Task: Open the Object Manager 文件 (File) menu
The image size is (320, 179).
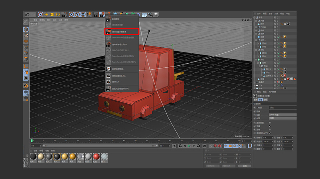Action: pyautogui.click(x=259, y=14)
